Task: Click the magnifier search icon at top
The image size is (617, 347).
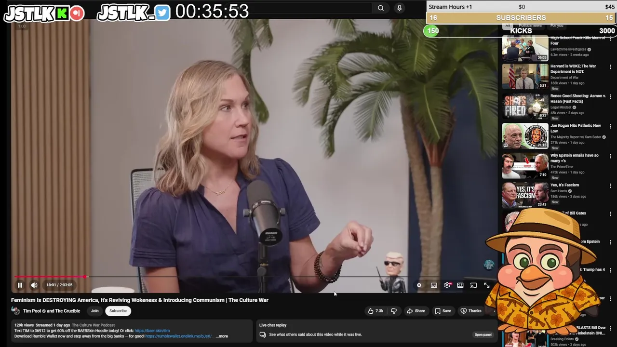Action: click(x=381, y=8)
